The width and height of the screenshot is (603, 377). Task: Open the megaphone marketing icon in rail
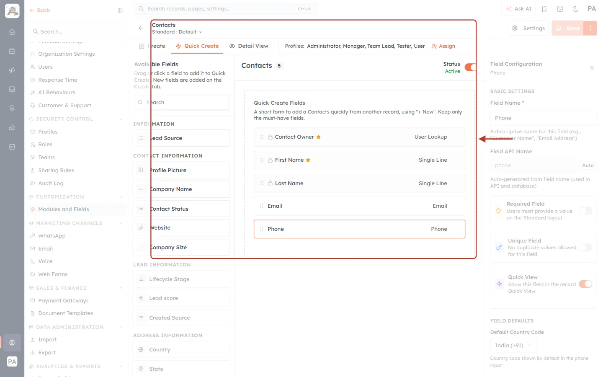(x=12, y=70)
